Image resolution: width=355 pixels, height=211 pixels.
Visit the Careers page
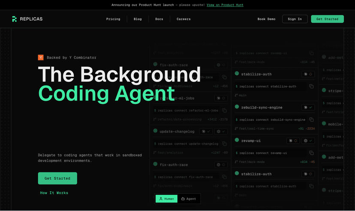point(184,19)
